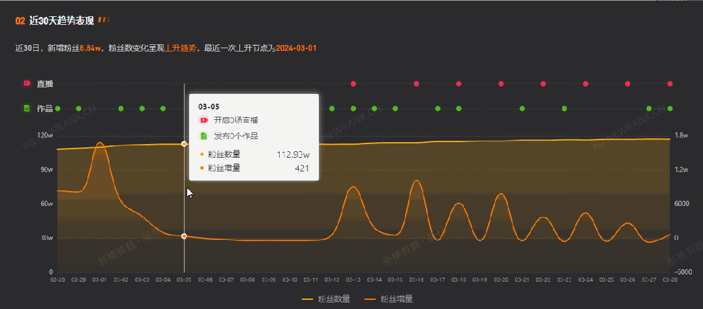Click the 发布0个作品 tooltip line

[235, 136]
